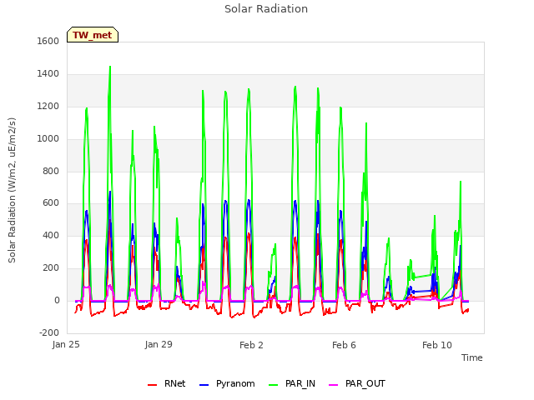The width and height of the screenshot is (534, 400).
Task: Select the Solar Radiation chart title
Action: click(266, 9)
